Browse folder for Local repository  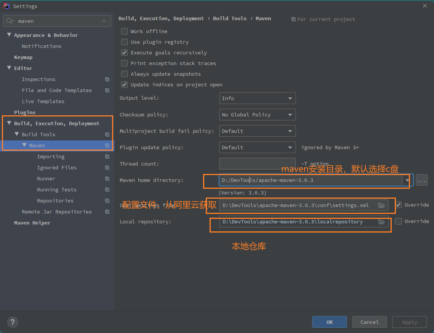pyautogui.click(x=381, y=221)
